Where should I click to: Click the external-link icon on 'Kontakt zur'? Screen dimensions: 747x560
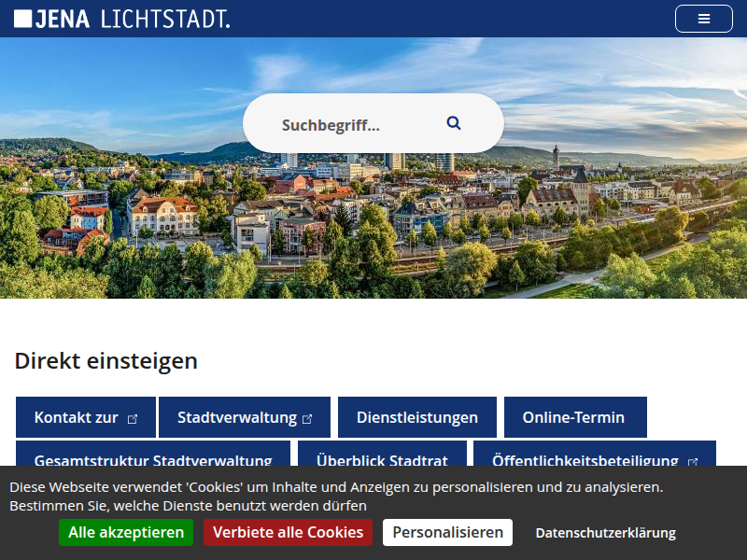132,417
